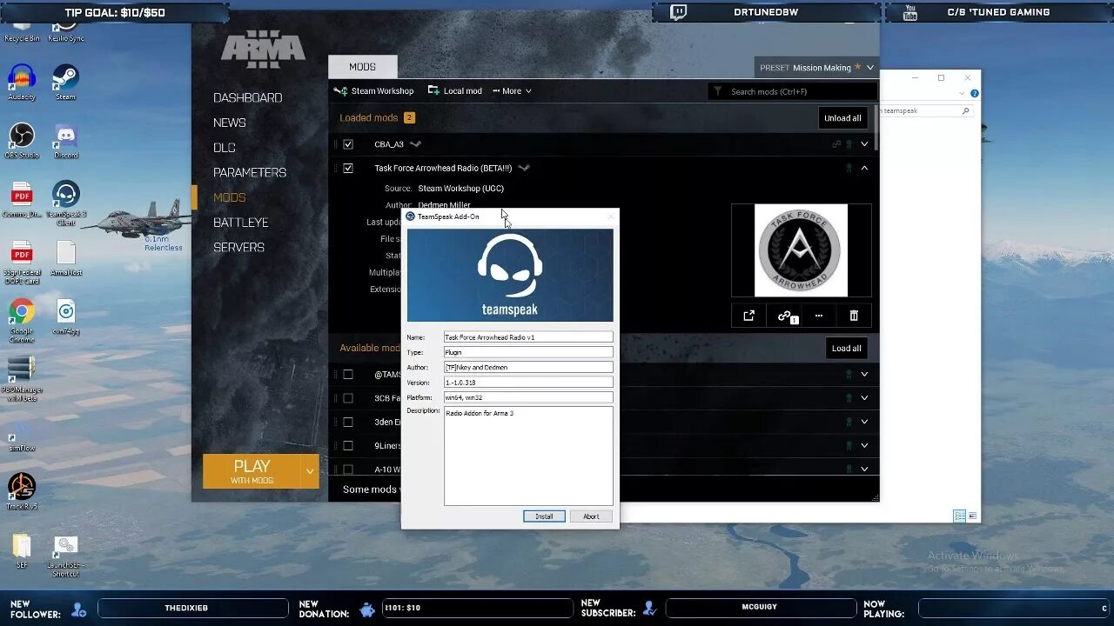Uncheck the CBA_A3 mod checkbox
1114x626 pixels.
pyautogui.click(x=348, y=144)
